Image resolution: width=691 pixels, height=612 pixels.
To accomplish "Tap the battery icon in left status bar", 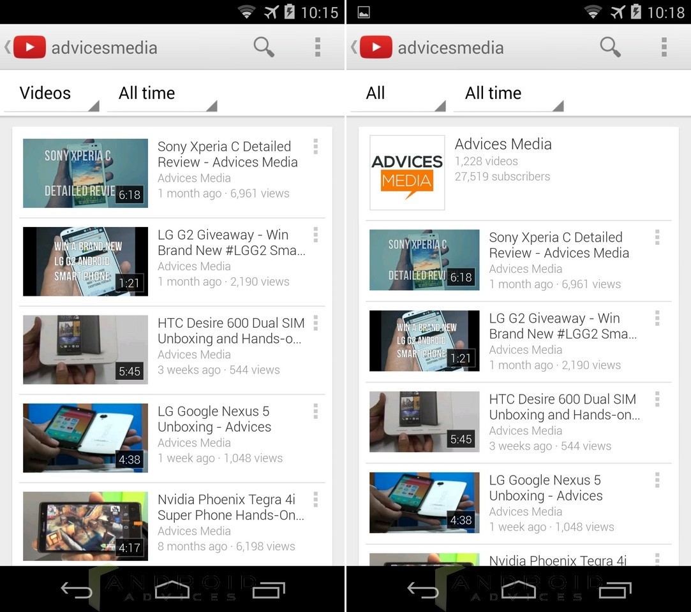I will (289, 11).
